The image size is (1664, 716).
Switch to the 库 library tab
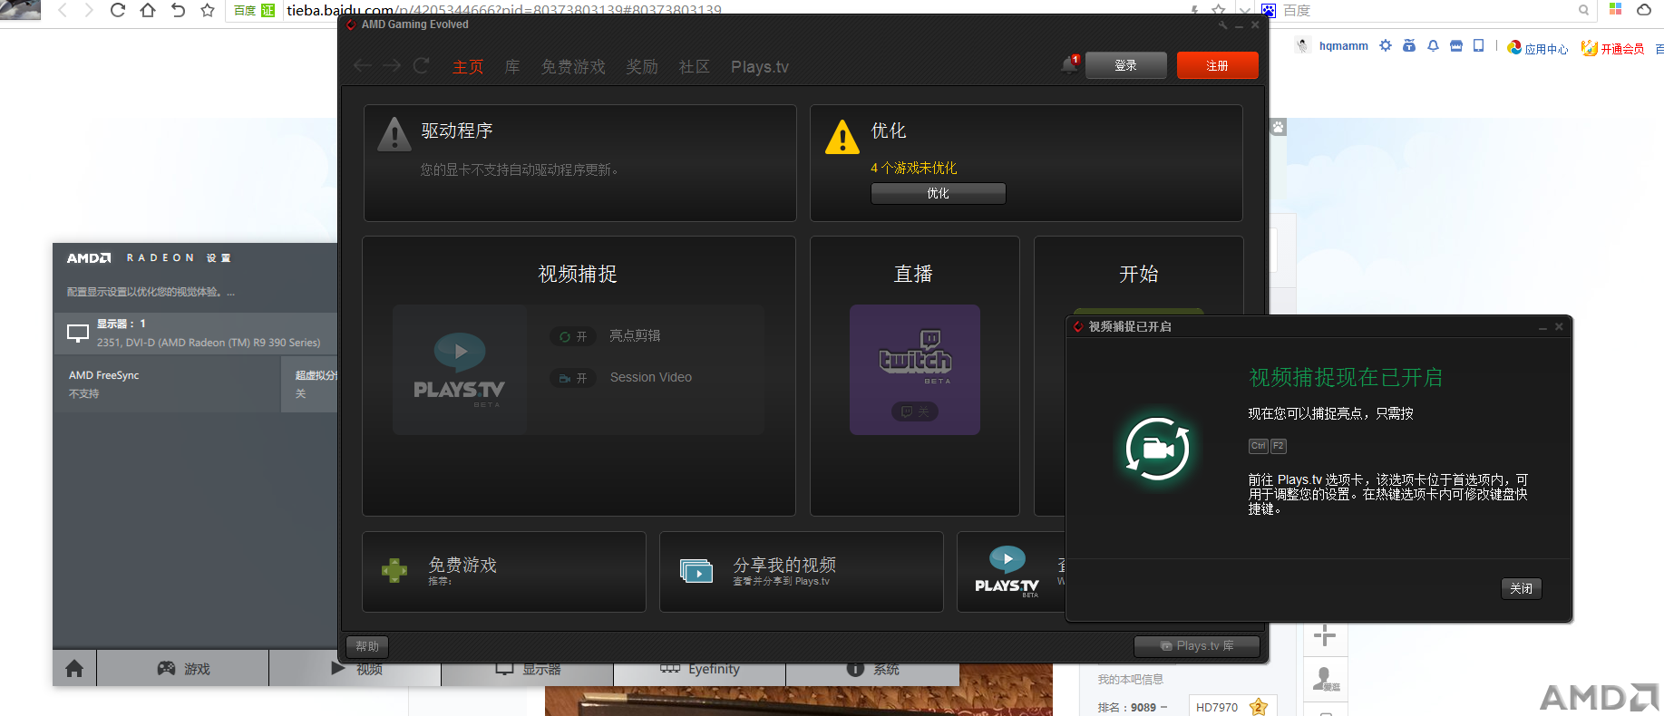click(512, 67)
